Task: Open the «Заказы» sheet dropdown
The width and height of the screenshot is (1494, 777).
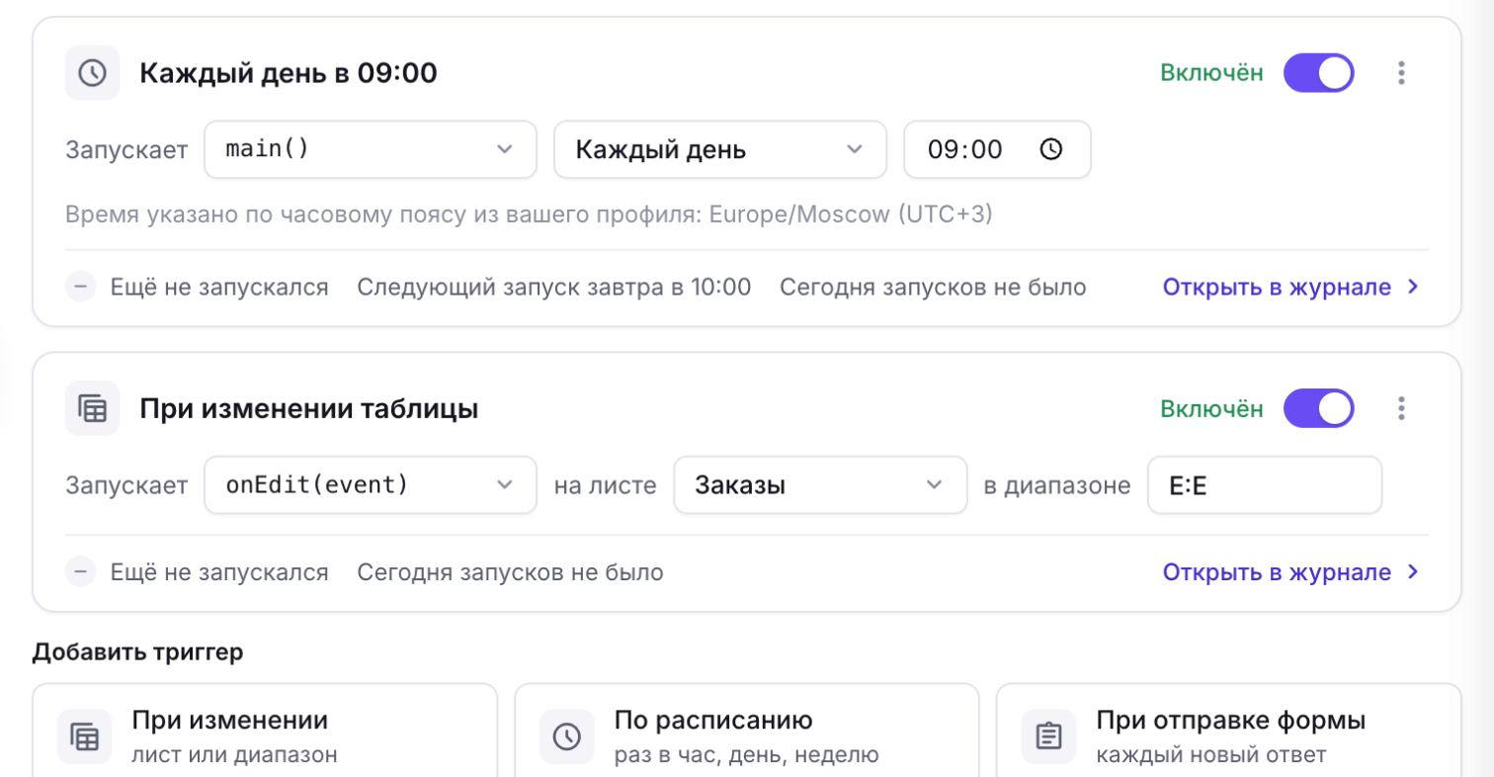Action: (x=820, y=484)
